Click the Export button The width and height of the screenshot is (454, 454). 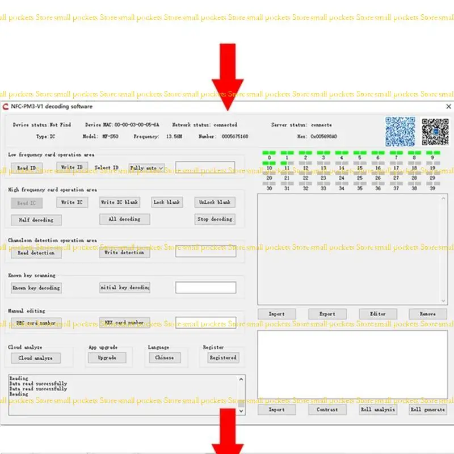pos(327,314)
